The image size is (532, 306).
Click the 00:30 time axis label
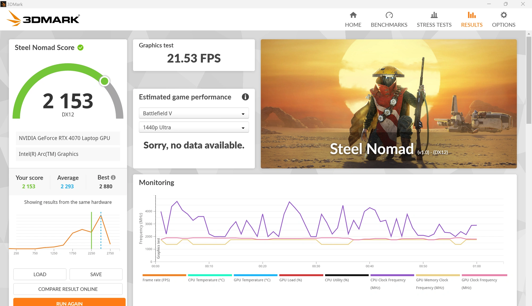coord(316,266)
